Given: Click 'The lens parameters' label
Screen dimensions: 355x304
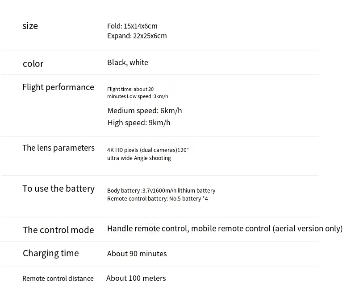Looking at the screenshot, I should (58, 148).
